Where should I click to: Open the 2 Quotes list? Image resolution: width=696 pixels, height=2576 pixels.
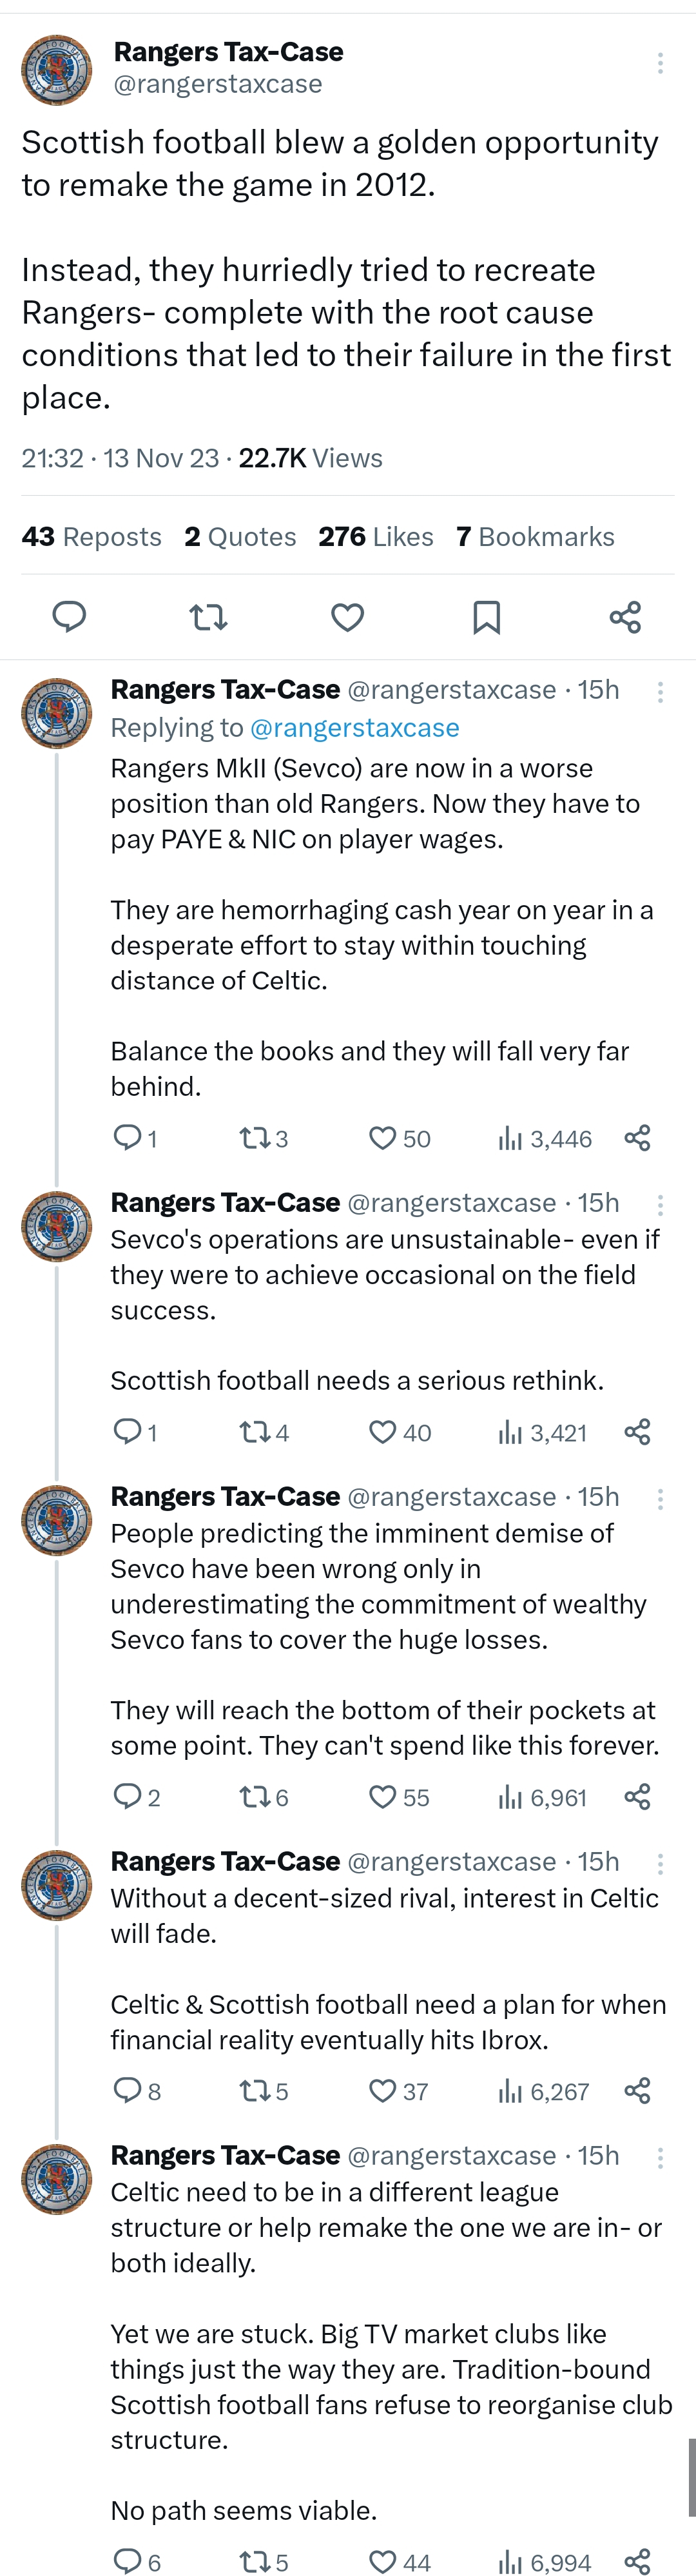click(x=240, y=537)
